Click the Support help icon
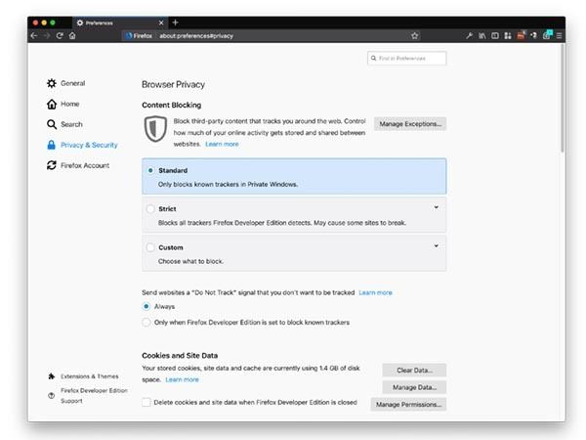The height and width of the screenshot is (440, 586). pyautogui.click(x=52, y=395)
